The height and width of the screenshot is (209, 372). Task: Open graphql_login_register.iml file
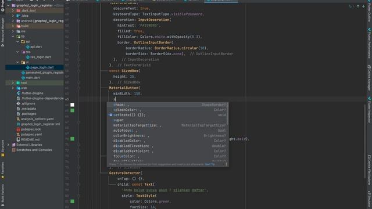point(38,124)
